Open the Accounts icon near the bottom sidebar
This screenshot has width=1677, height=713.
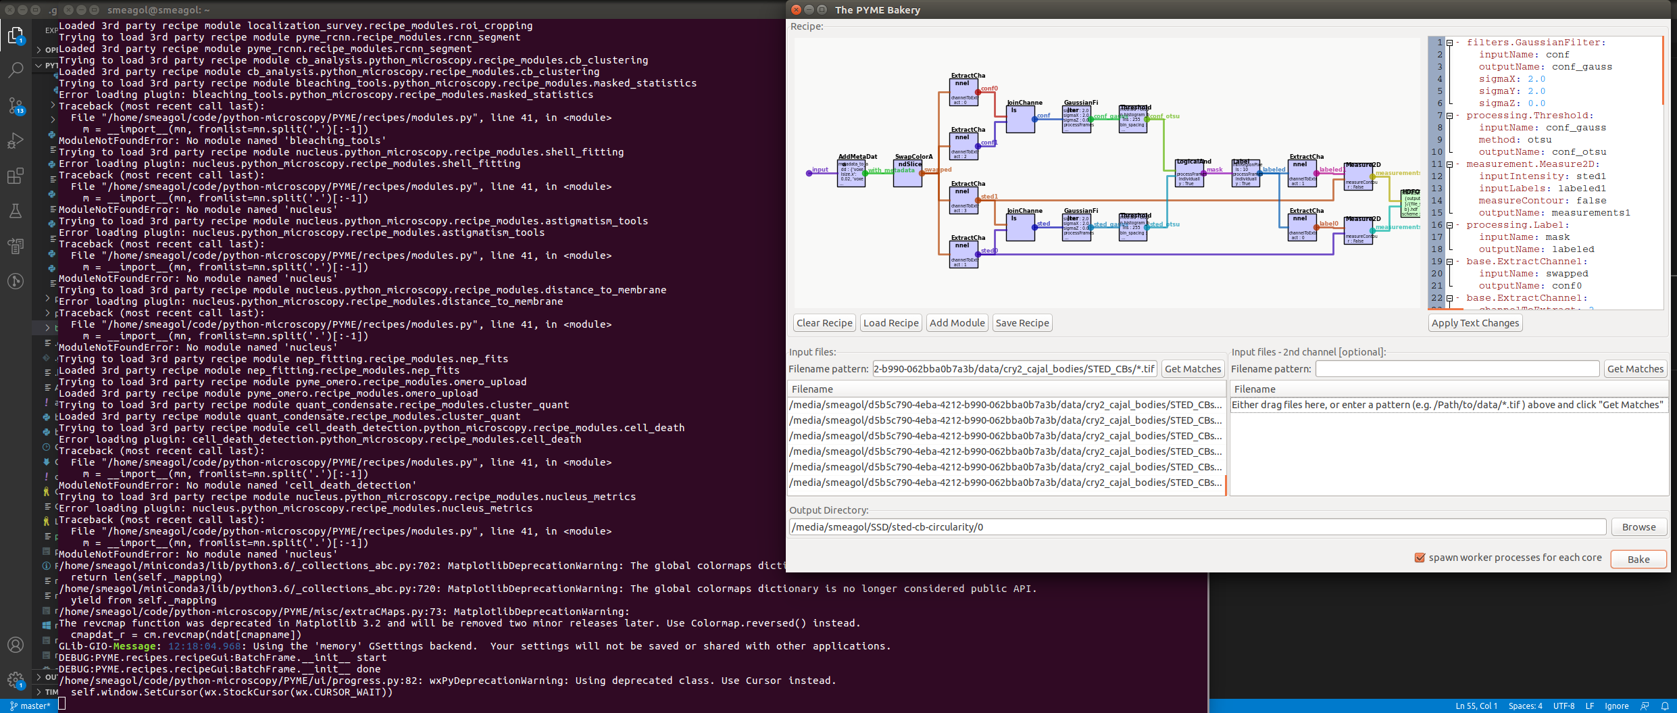tap(16, 645)
